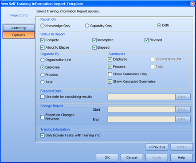196x163 pixels.
Task: Toggle the Elapsed status checkbox
Action: click(94, 47)
